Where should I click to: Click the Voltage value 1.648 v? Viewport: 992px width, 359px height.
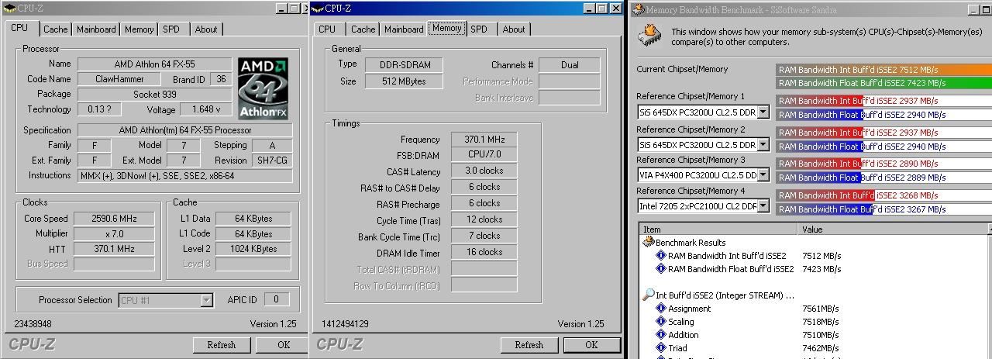point(205,109)
